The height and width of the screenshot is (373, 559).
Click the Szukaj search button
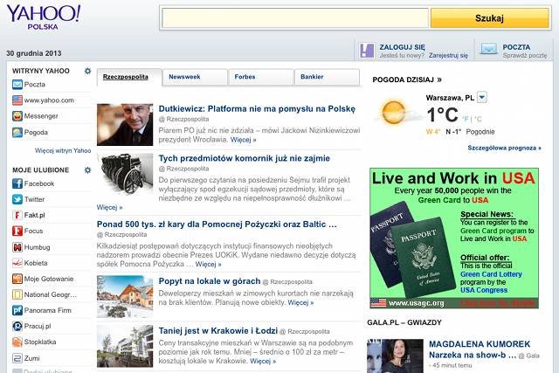click(489, 17)
